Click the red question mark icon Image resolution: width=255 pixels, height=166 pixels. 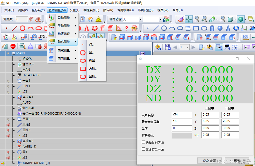pos(126,28)
